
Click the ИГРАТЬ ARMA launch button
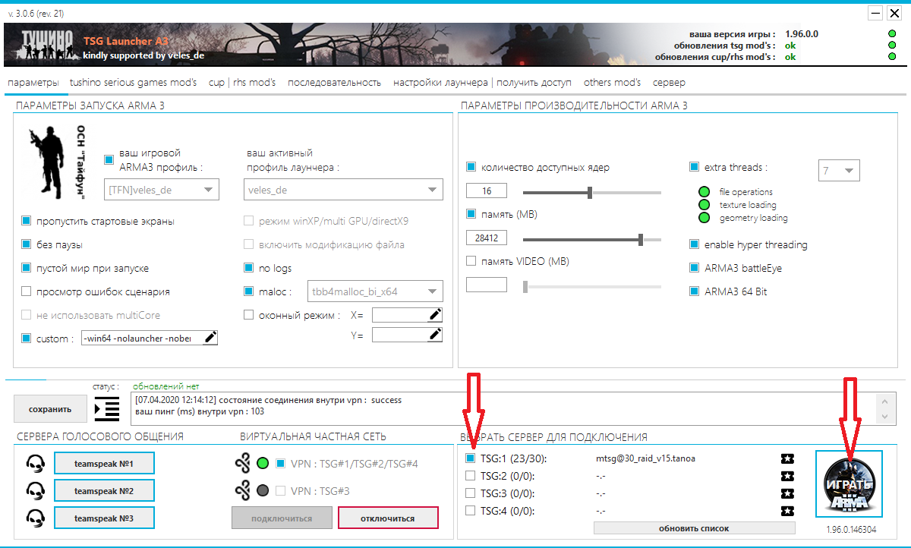point(849,485)
